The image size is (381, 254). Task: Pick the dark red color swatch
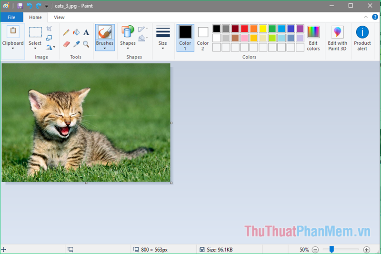point(235,29)
